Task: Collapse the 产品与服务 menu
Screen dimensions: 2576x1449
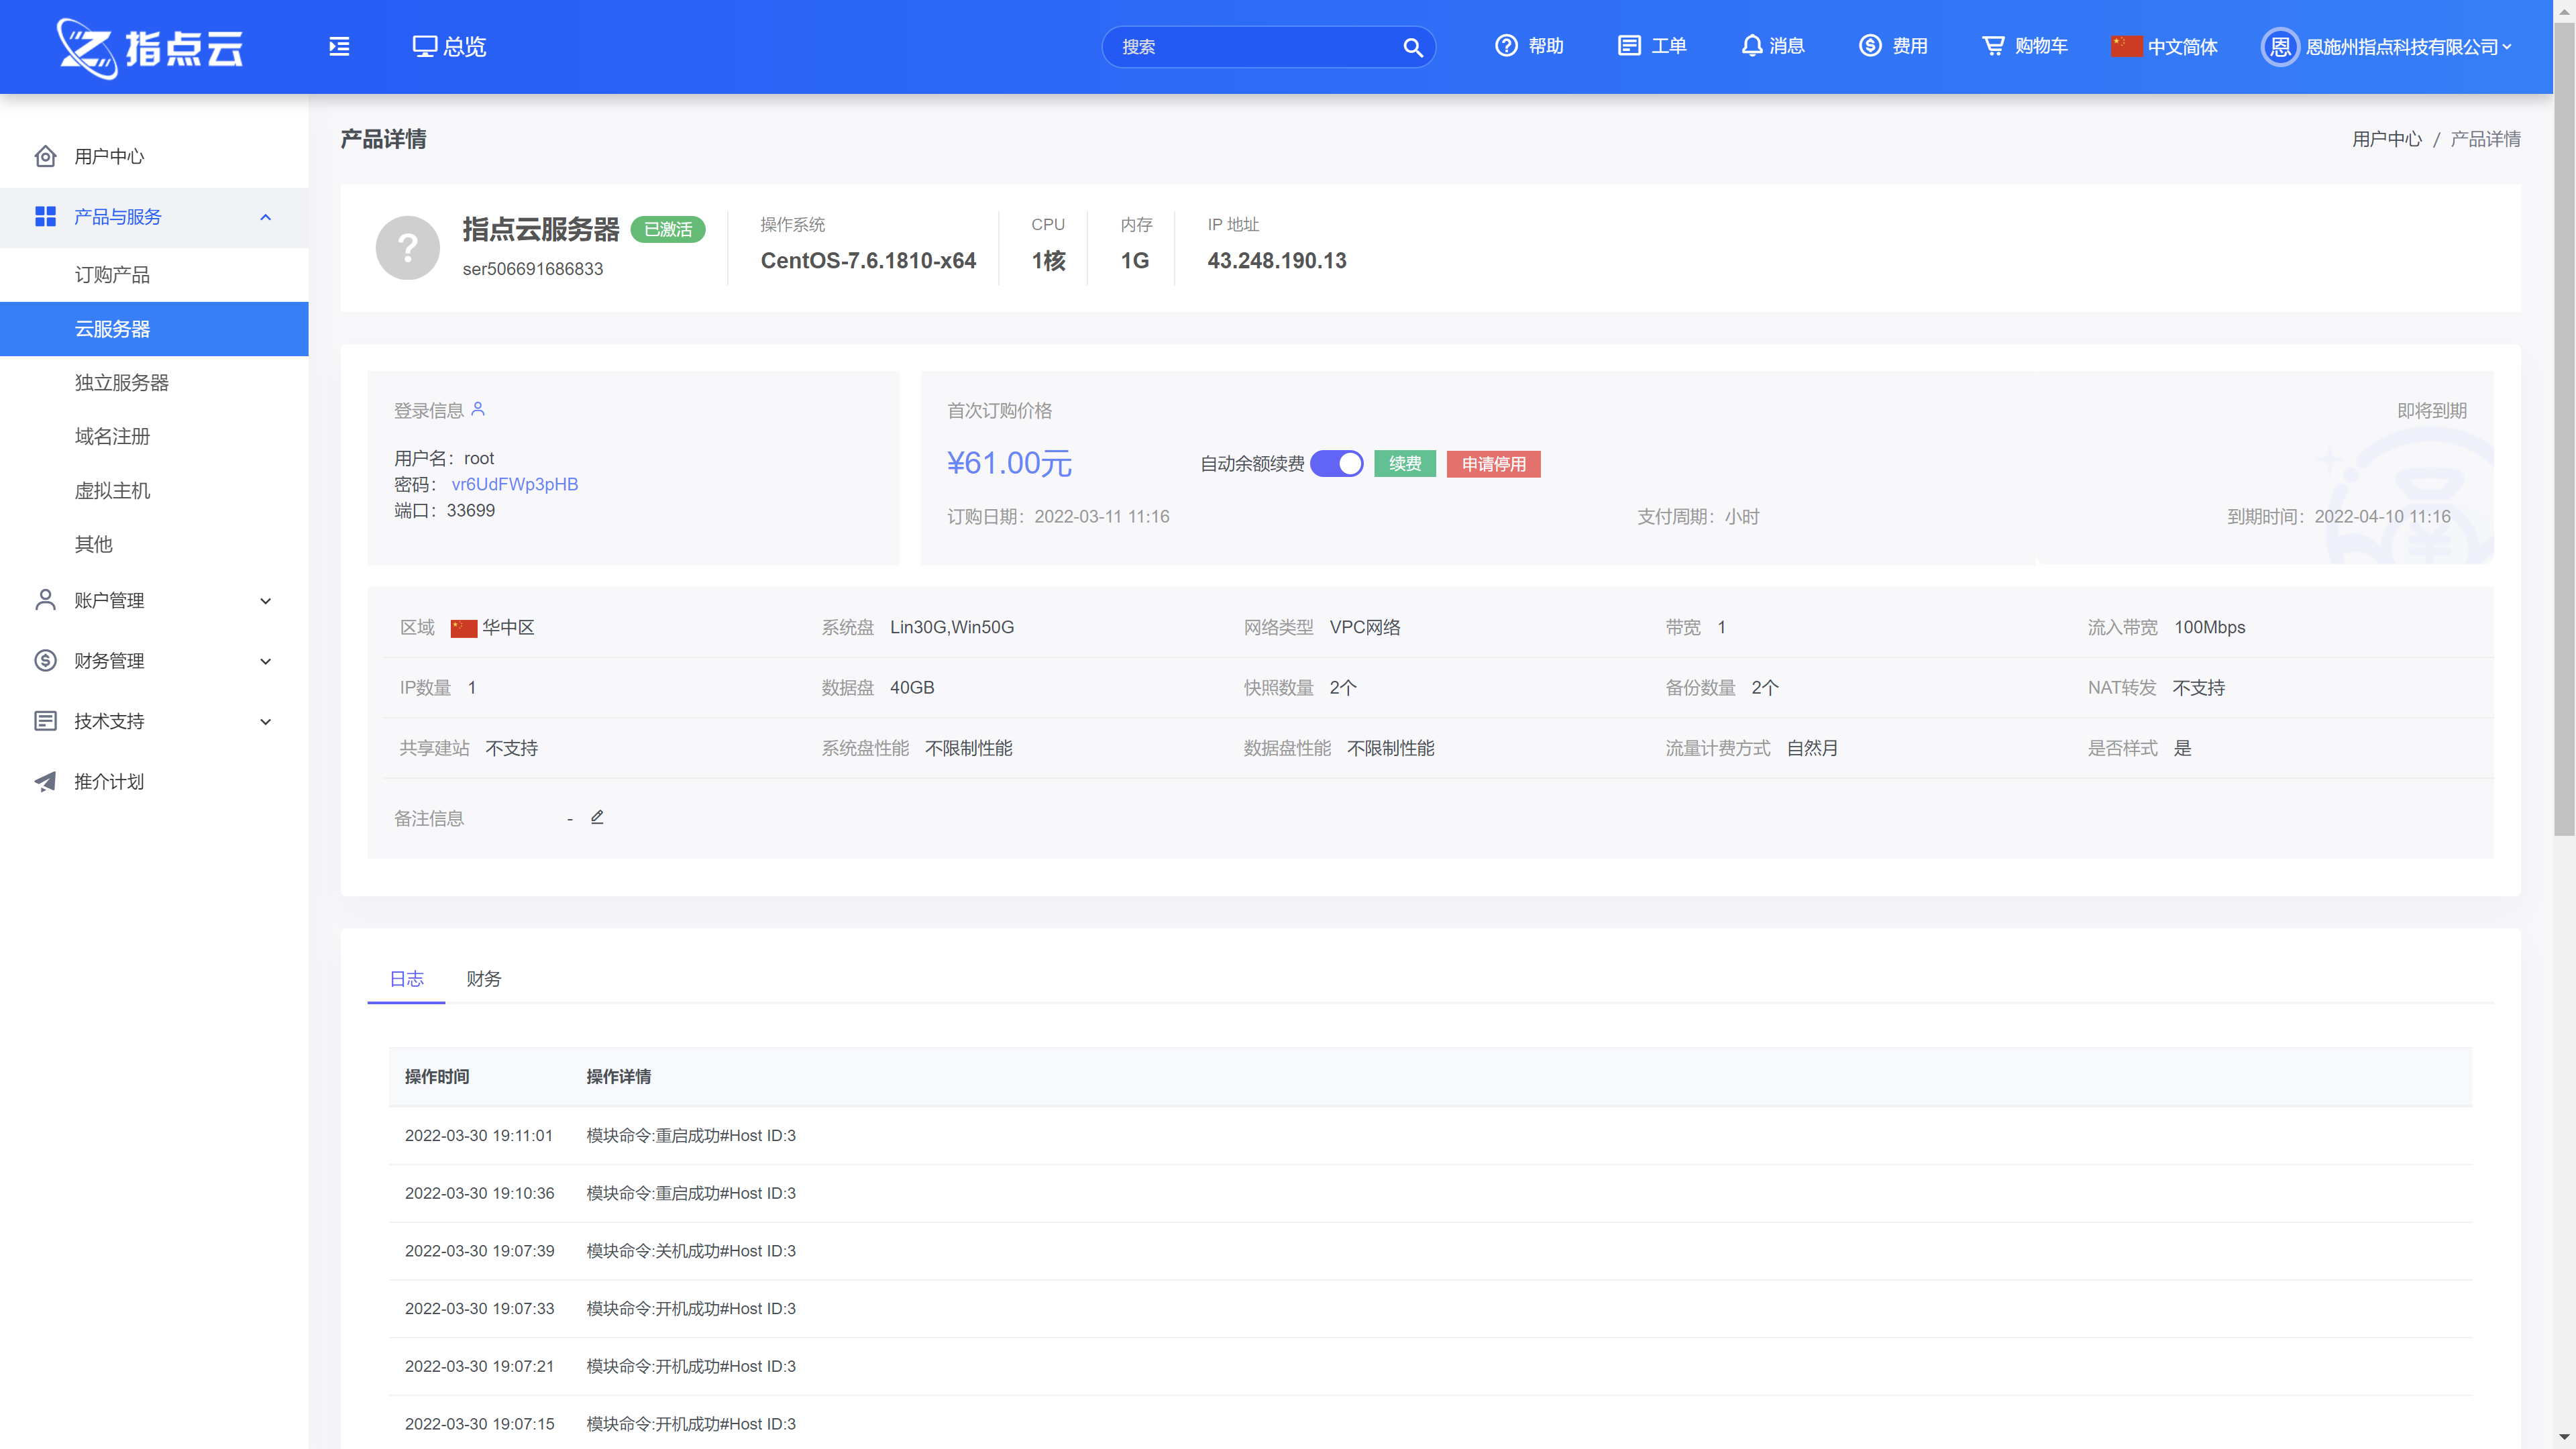Action: 265,217
